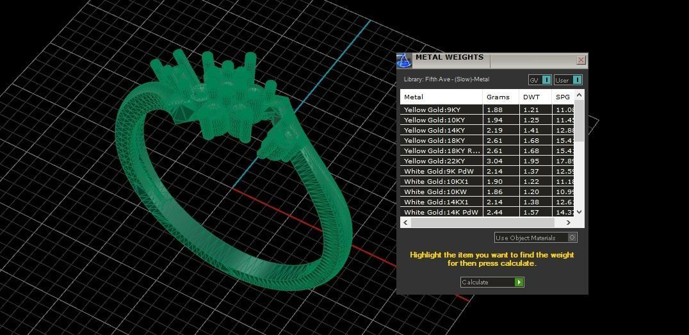
Task: Sort by the Grams column header
Action: (501, 97)
